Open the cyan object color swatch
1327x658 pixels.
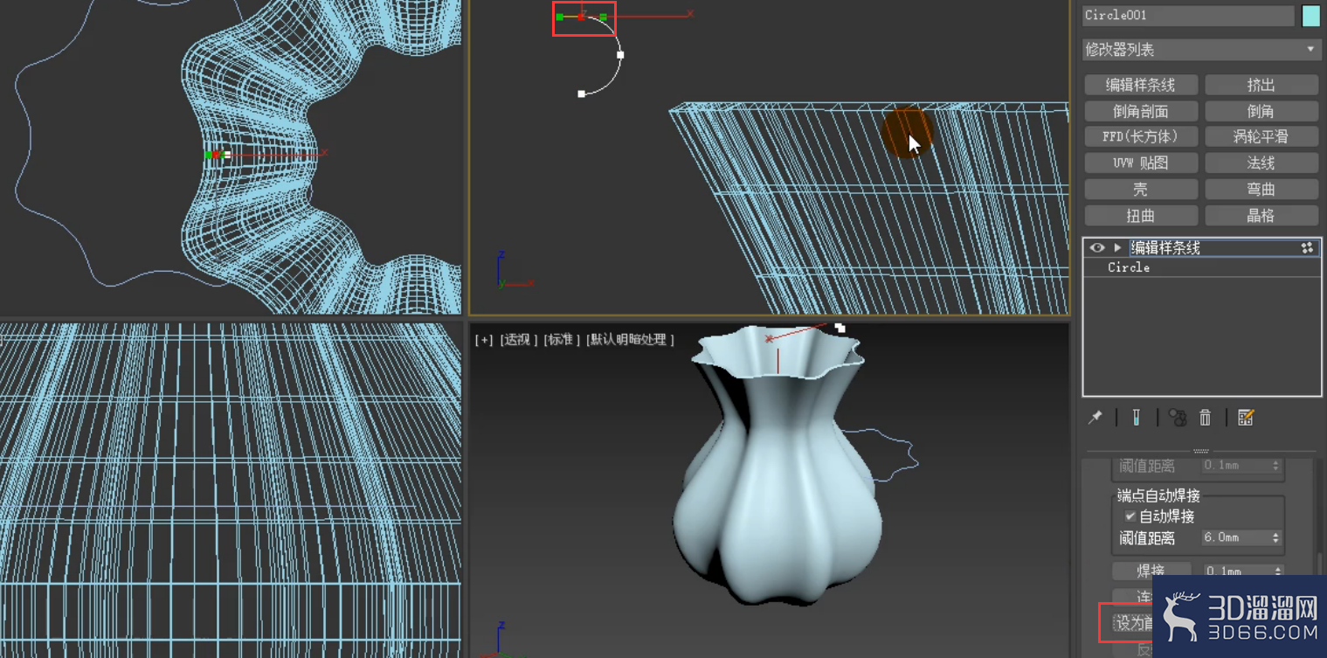pyautogui.click(x=1311, y=16)
